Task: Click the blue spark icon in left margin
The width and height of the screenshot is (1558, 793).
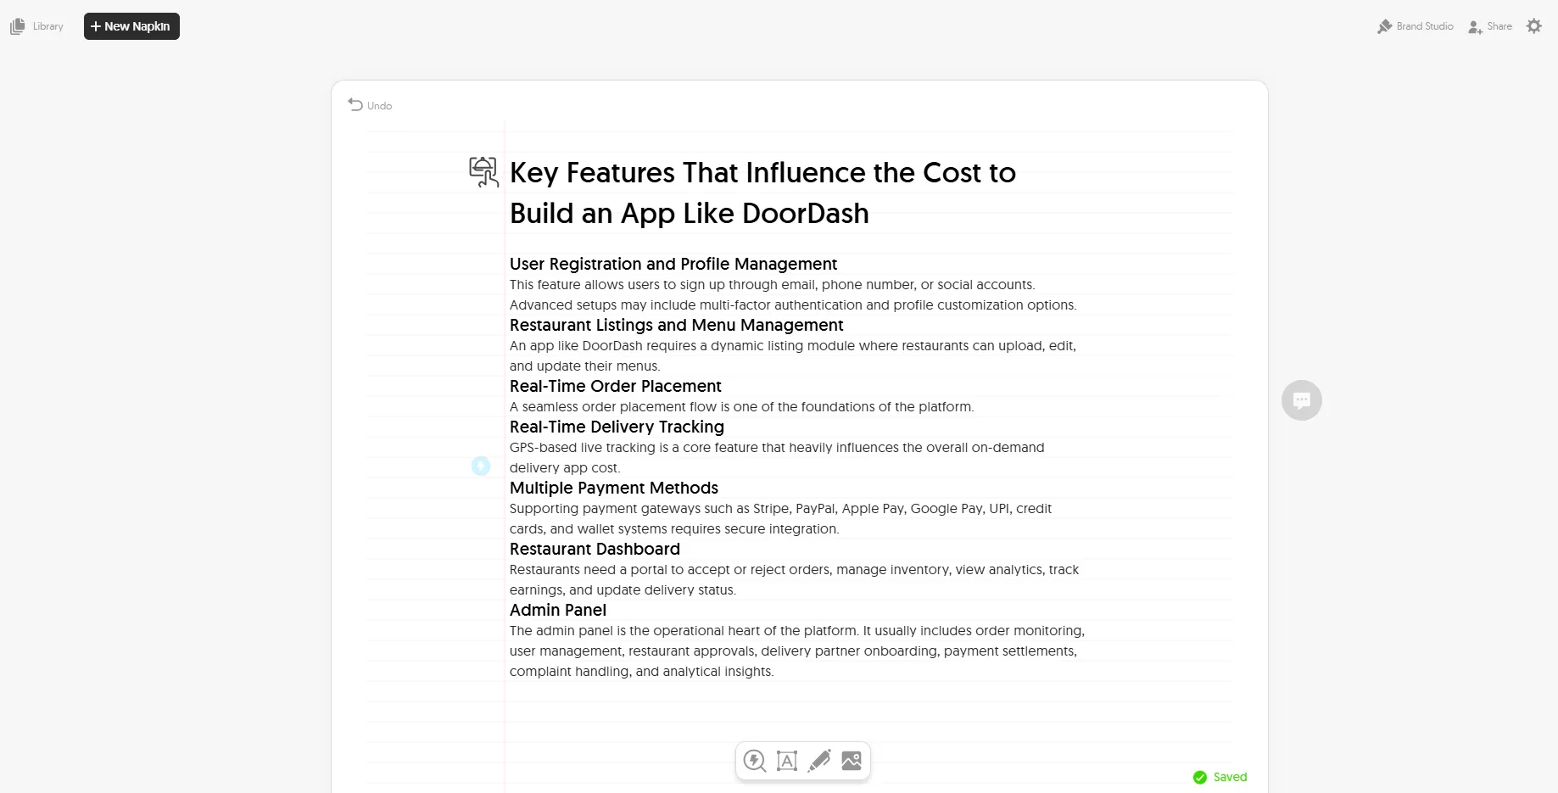Action: (481, 466)
